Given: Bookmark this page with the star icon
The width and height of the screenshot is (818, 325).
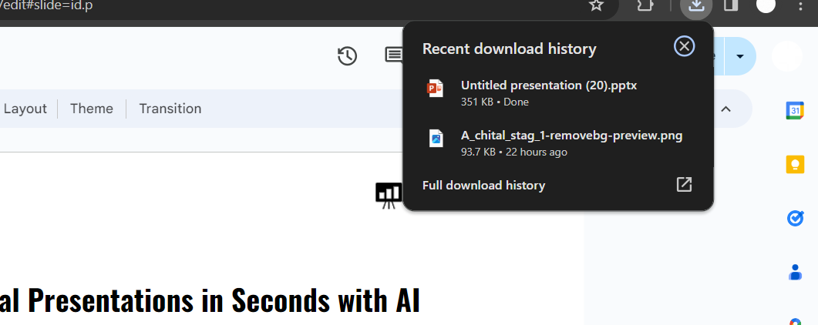Looking at the screenshot, I should coord(596,6).
